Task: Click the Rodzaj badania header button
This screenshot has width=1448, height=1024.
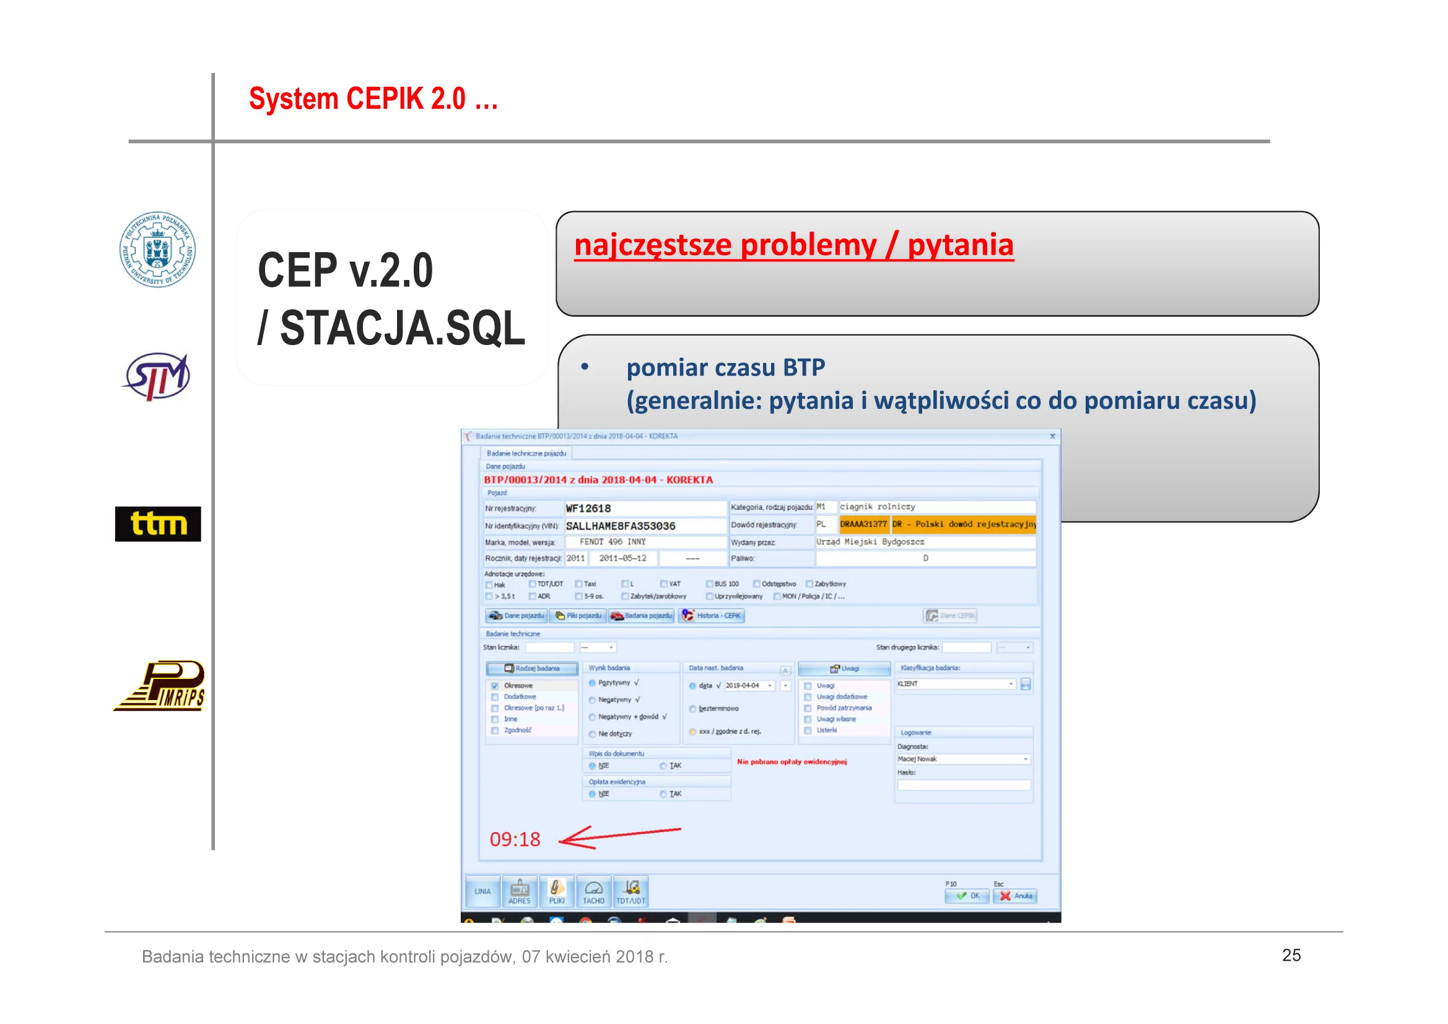Action: [531, 668]
